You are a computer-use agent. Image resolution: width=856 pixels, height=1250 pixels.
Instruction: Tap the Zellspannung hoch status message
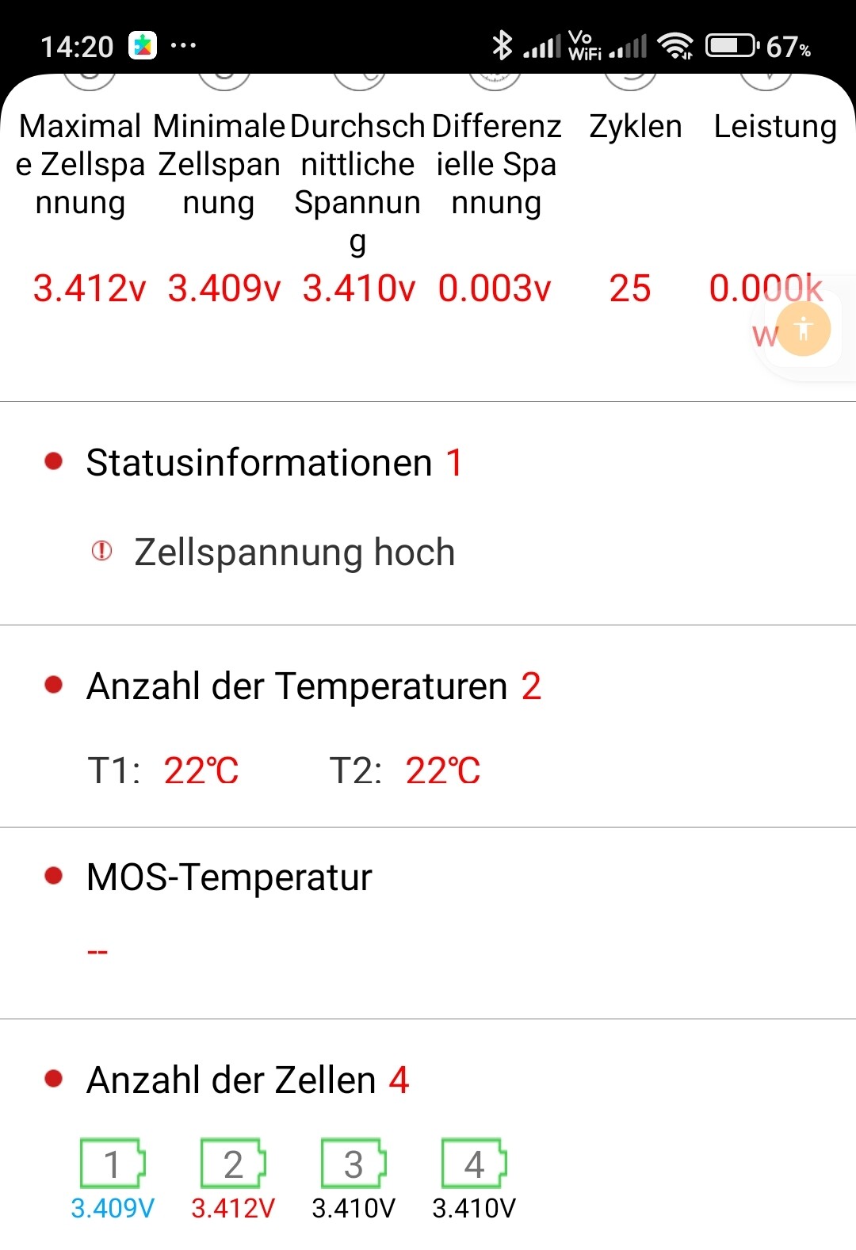click(295, 552)
